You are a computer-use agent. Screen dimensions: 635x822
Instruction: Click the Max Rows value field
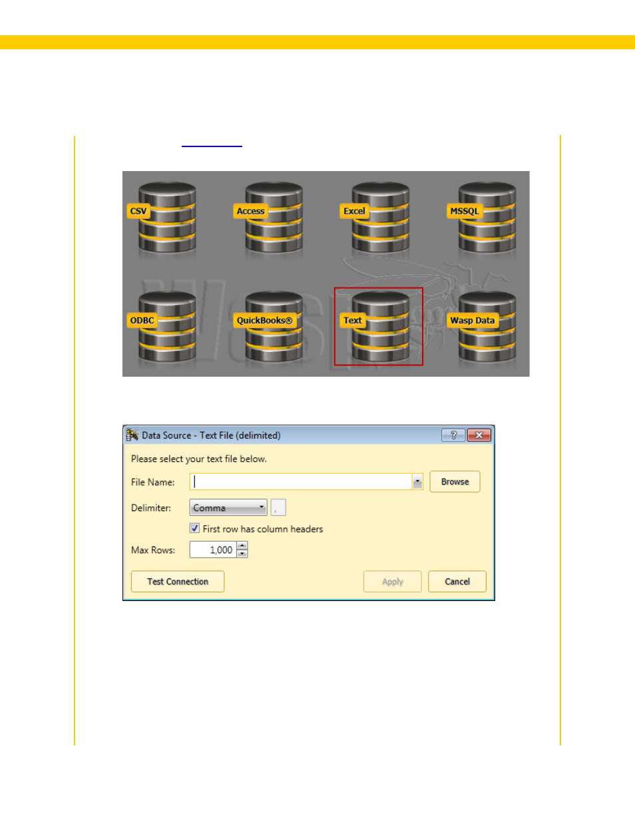tap(213, 550)
